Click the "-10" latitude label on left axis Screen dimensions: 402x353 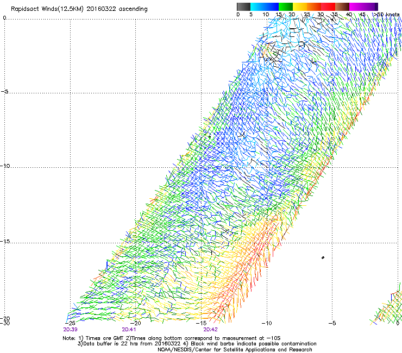(x=5, y=166)
